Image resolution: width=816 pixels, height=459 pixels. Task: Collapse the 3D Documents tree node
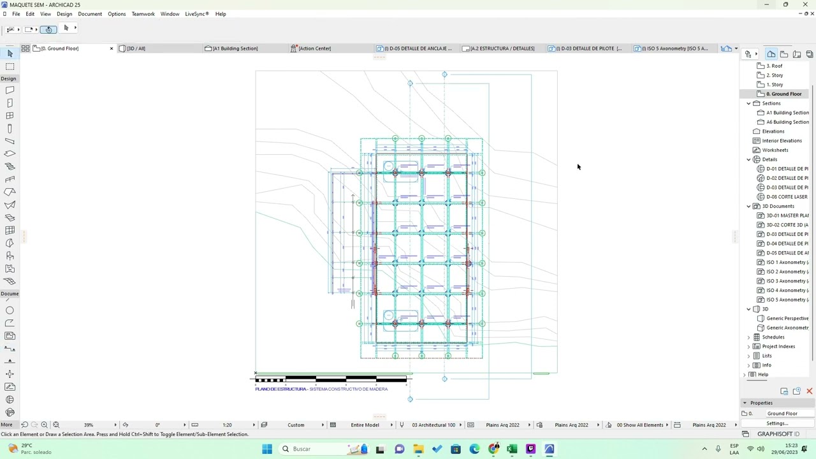click(749, 206)
